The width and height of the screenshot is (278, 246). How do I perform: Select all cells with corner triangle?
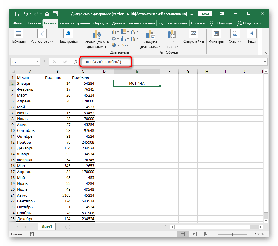click(13, 72)
